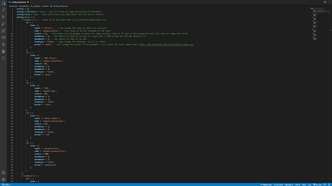Click the 'Config.Cases' text on line 4
332x186 pixels.
click(23, 17)
